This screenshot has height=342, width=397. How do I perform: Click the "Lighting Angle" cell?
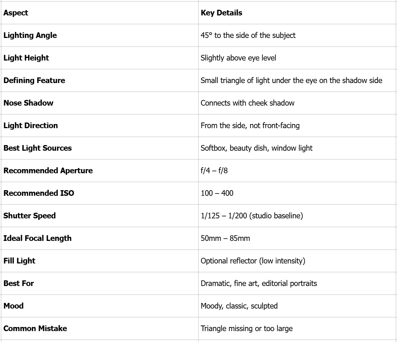tap(30, 36)
